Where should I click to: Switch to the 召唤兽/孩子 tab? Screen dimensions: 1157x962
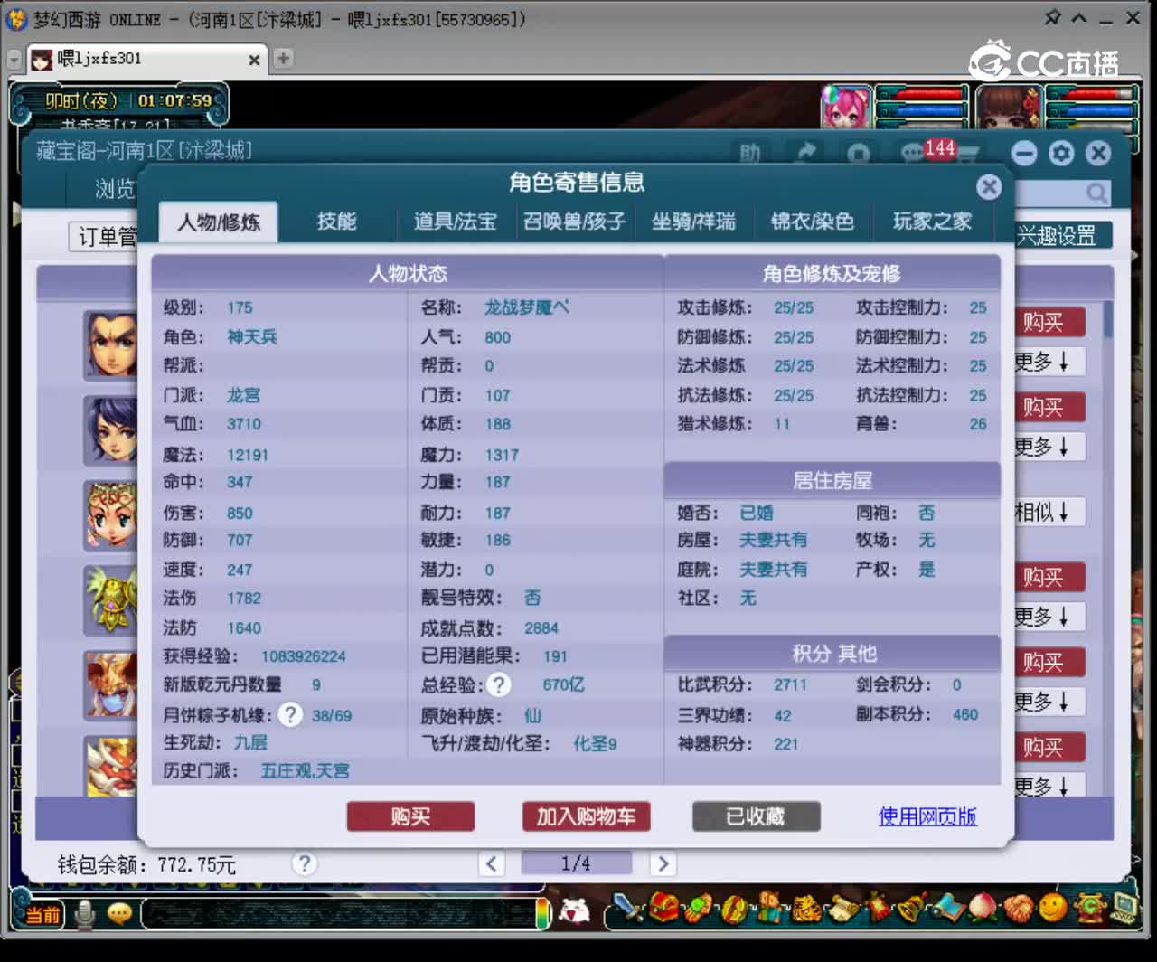(574, 222)
